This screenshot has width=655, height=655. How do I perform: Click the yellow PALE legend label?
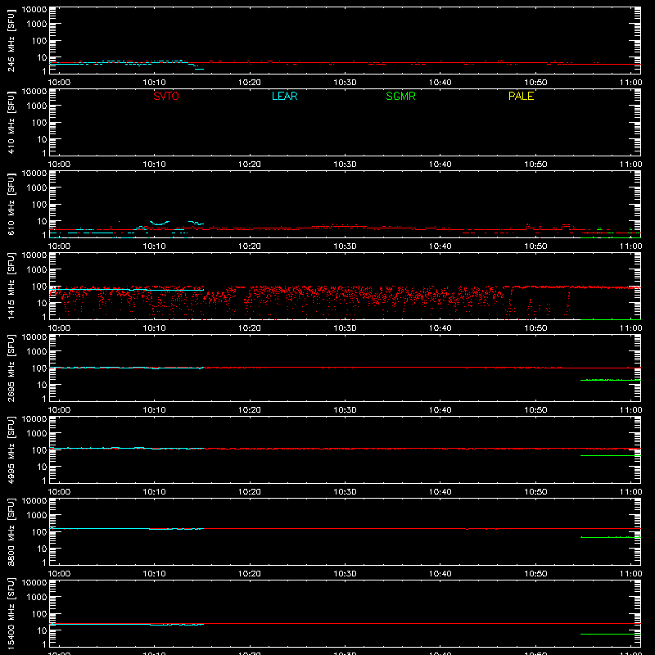coord(521,96)
